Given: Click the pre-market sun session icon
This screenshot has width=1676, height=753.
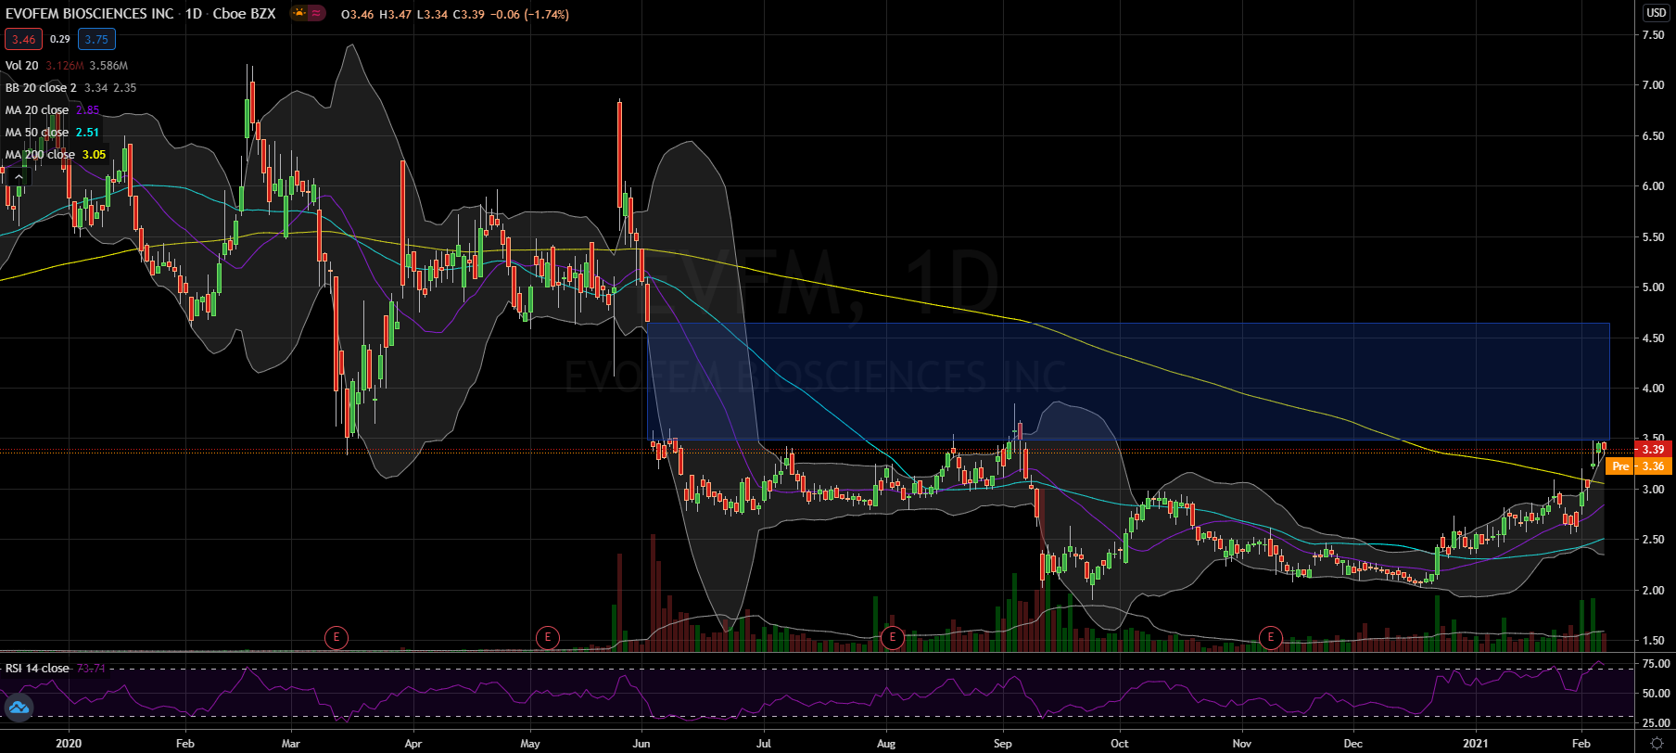Looking at the screenshot, I should pos(299,14).
